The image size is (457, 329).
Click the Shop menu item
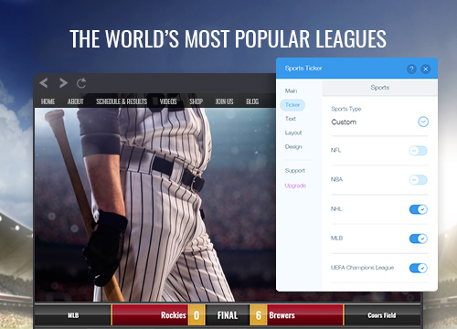click(196, 101)
